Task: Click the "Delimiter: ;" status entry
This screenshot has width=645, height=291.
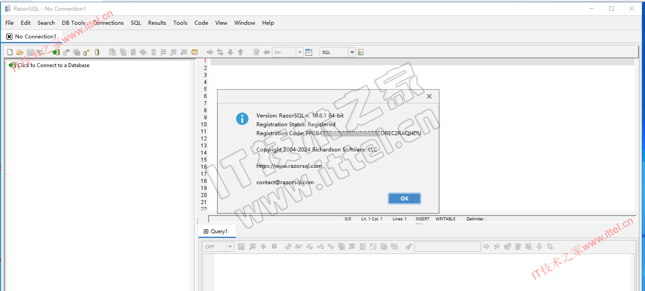Action: [476, 219]
